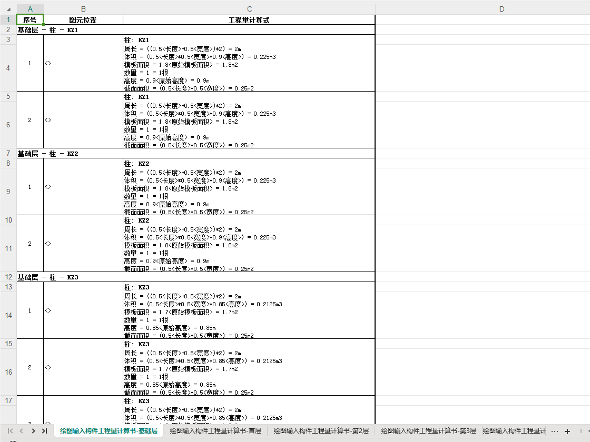Viewport: 590px width, 442px height.
Task: Select column A header
Action: (x=30, y=9)
